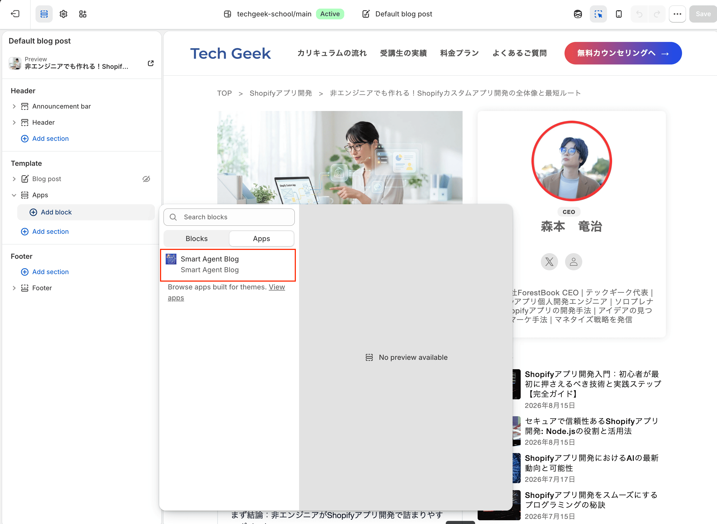
Task: Click the blog hero image
Action: 340,157
